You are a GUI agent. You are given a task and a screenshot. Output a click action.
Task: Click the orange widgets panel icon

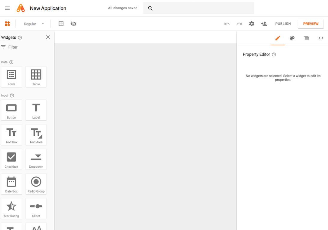click(7, 24)
